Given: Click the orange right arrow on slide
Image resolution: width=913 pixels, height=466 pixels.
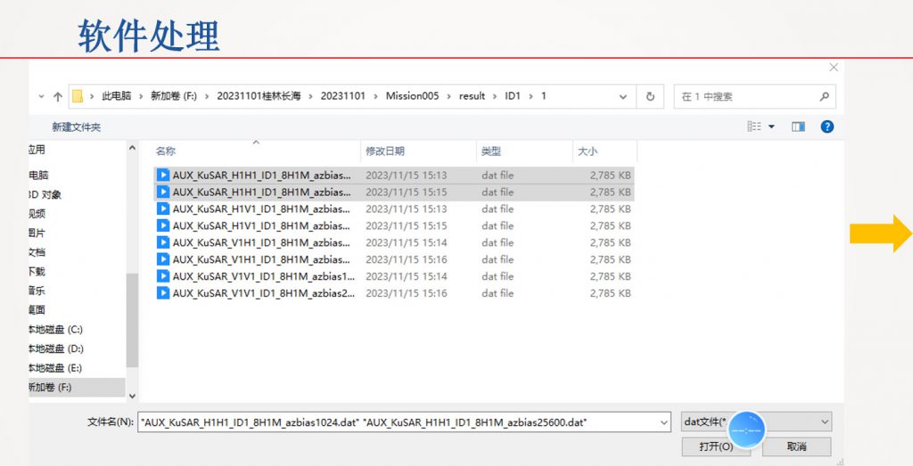Looking at the screenshot, I should tap(880, 234).
